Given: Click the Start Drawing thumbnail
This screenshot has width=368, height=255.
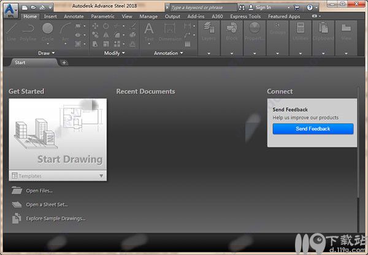Looking at the screenshot, I should click(58, 134).
